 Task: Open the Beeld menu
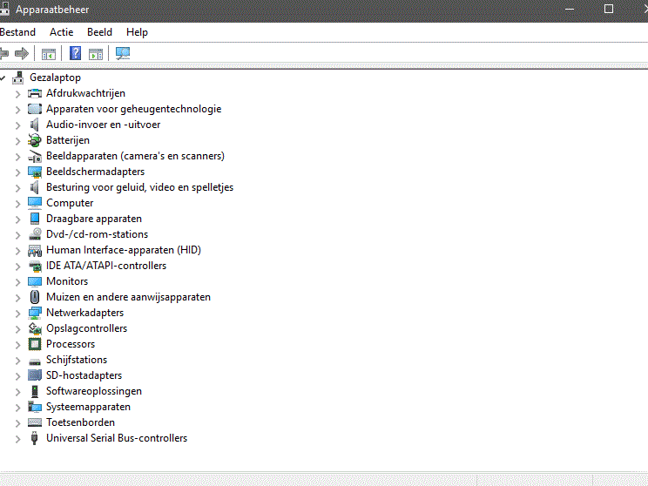(99, 32)
